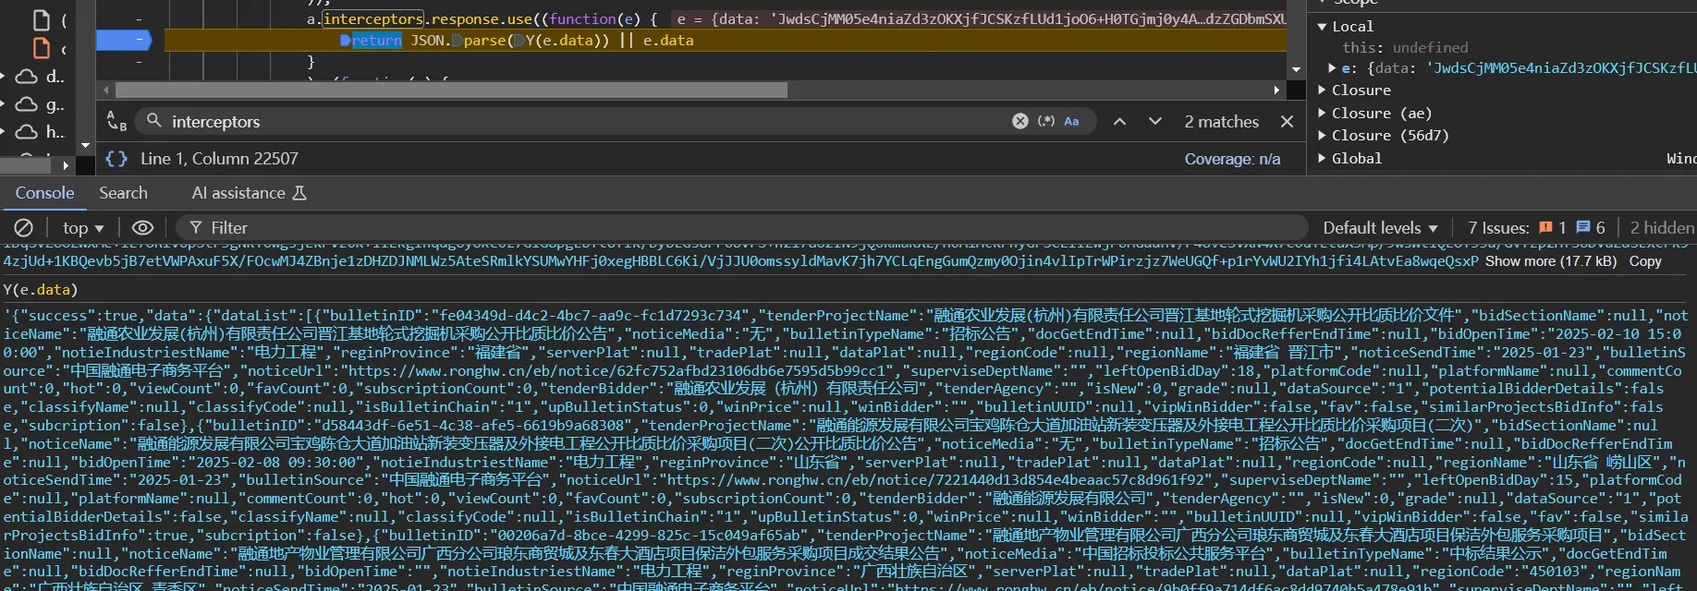Click the blue issues message icon
The width and height of the screenshot is (1697, 591).
[1583, 227]
